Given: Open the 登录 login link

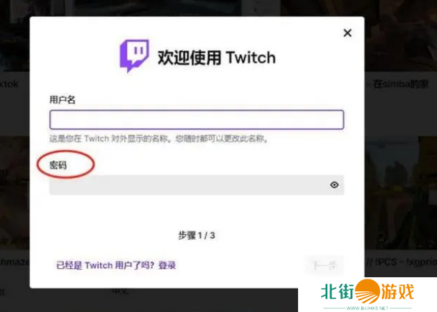Looking at the screenshot, I should 167,265.
